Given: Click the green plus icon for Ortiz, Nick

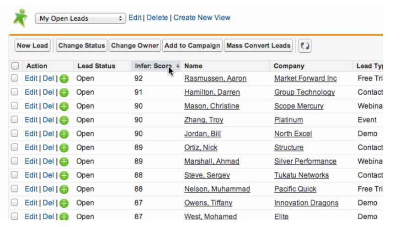Looking at the screenshot, I should 64,148.
